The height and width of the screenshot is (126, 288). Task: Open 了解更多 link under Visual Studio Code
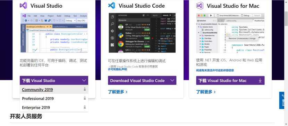pos(118,92)
